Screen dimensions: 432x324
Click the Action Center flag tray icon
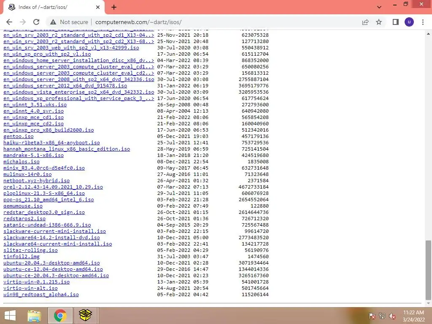(372, 316)
